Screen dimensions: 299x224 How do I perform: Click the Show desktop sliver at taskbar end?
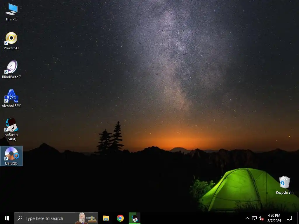298,218
